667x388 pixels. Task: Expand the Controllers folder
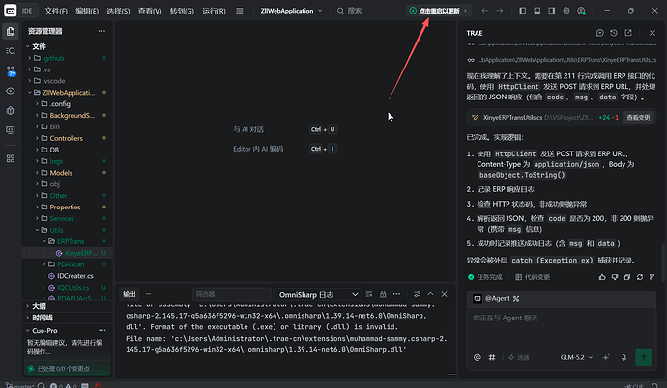[67, 138]
